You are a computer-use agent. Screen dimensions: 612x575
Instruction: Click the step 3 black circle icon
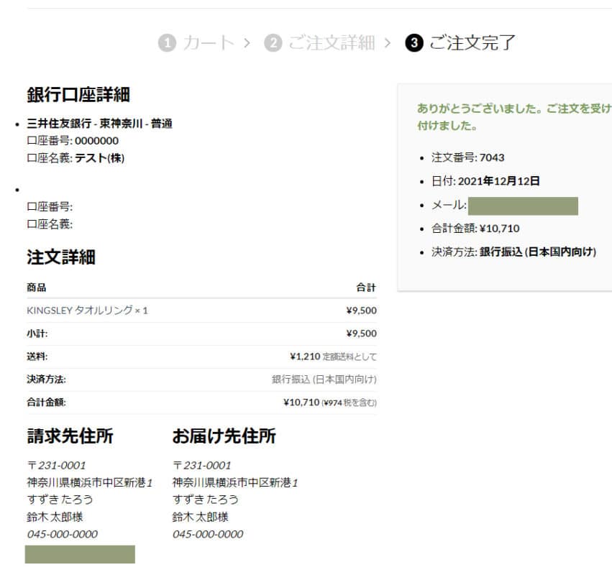click(414, 43)
